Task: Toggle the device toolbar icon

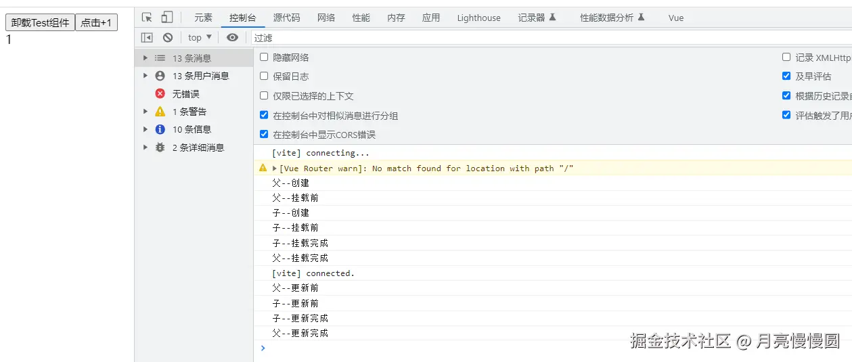Action: coord(166,18)
